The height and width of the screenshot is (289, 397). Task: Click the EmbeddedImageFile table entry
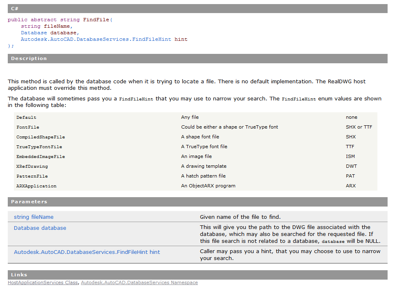pyautogui.click(x=40, y=156)
